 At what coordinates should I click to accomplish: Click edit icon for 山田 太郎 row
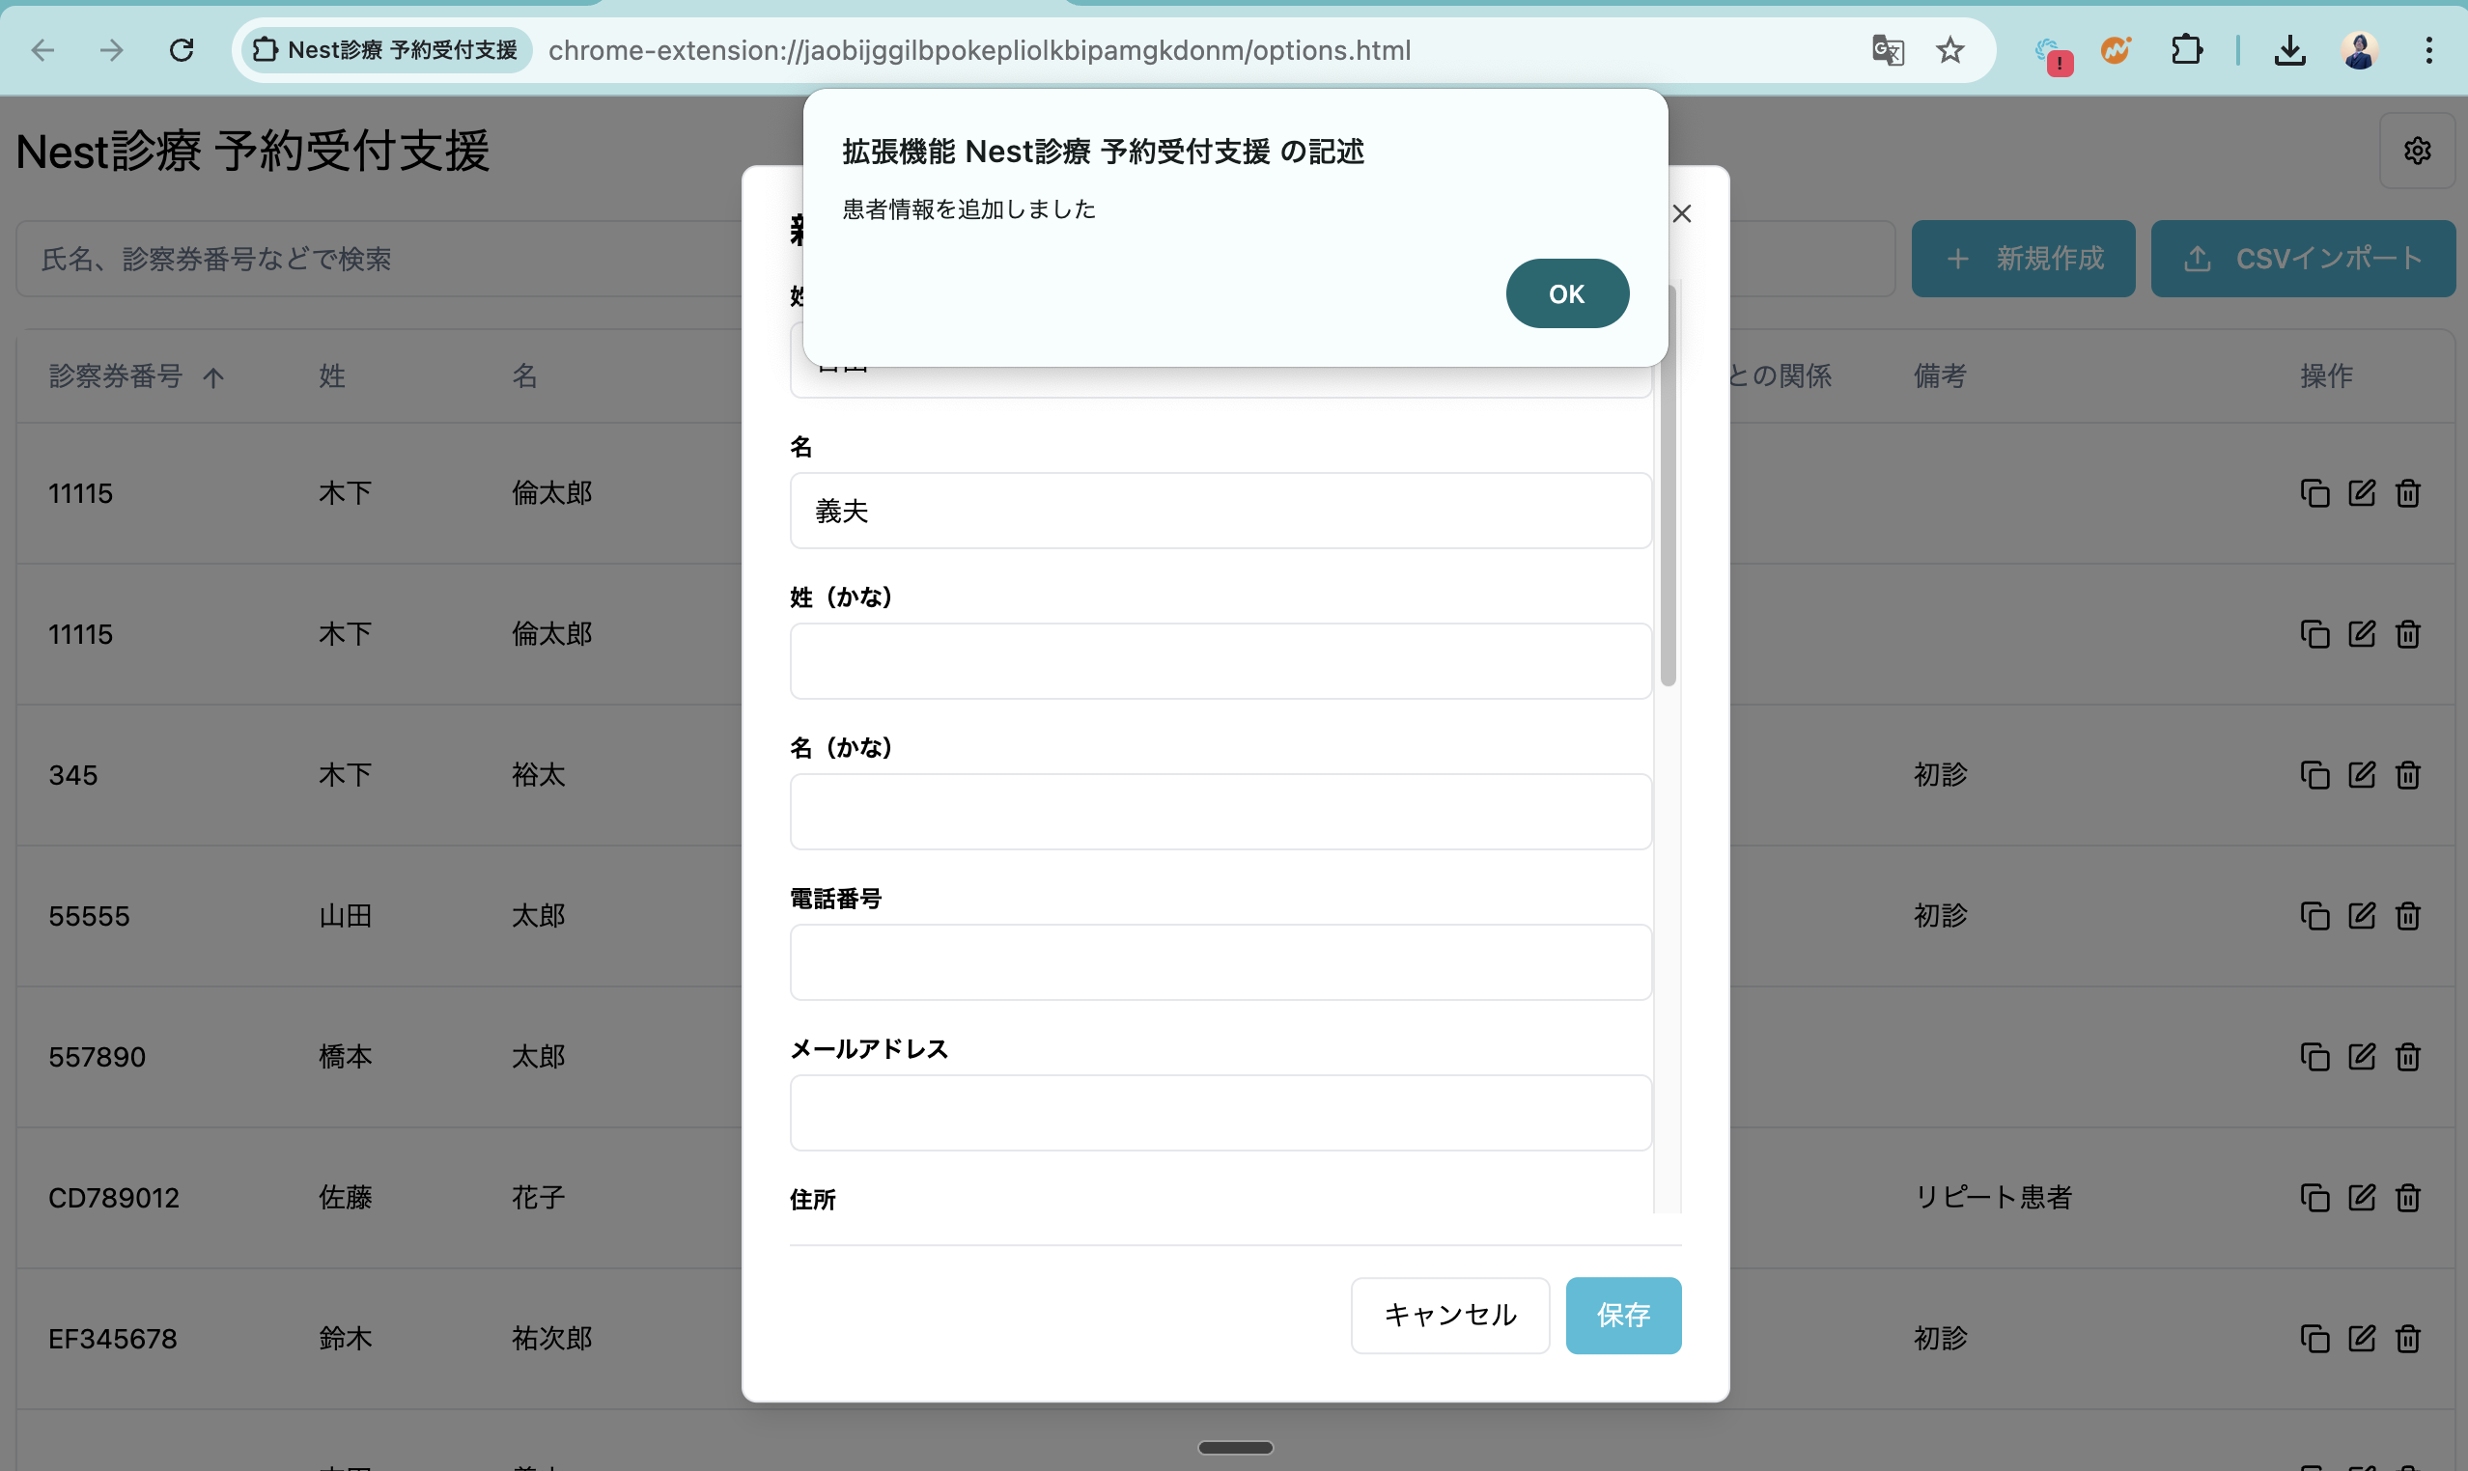point(2361,916)
